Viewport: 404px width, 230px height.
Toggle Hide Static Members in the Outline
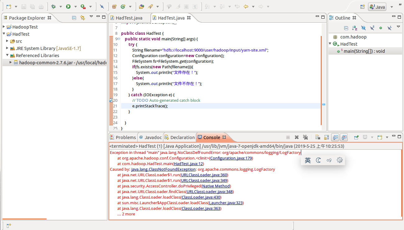(x=372, y=28)
